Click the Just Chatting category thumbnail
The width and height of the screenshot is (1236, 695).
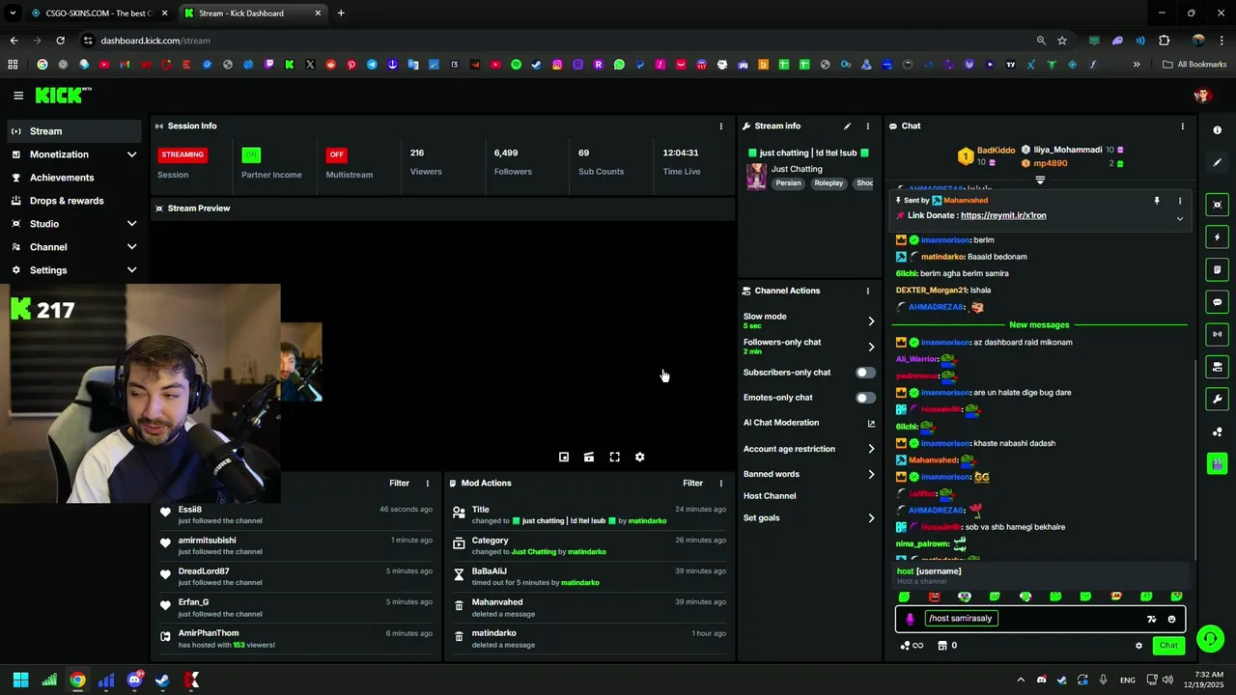click(756, 176)
